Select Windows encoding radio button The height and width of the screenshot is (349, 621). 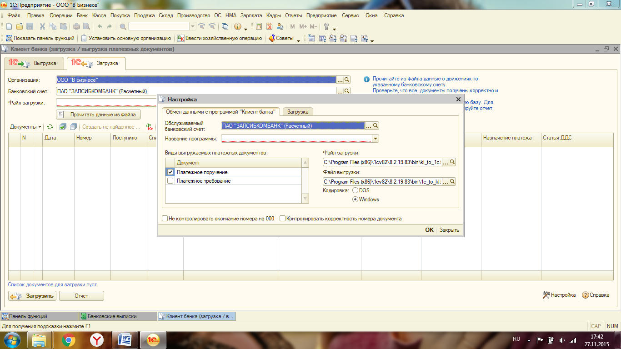[355, 199]
